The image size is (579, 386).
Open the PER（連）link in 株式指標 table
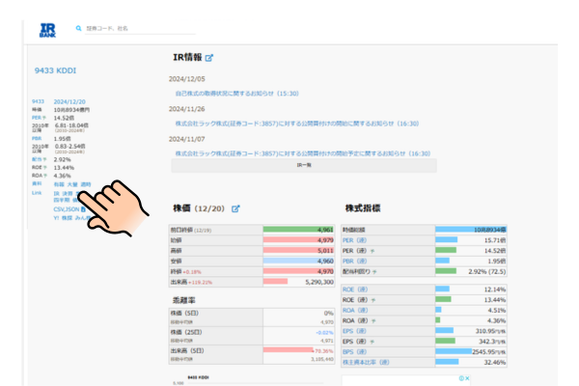354,240
